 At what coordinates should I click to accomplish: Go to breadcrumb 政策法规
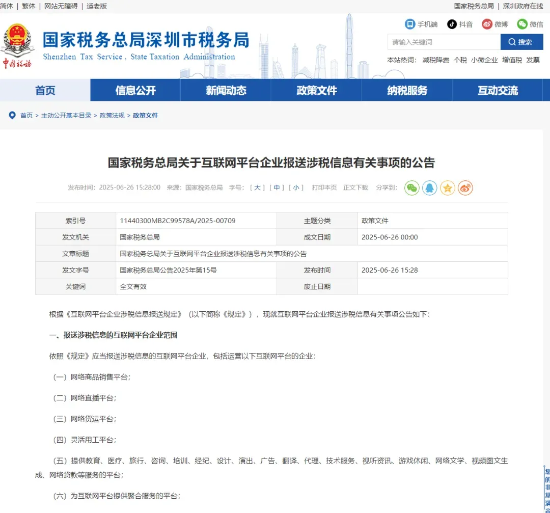click(x=112, y=115)
